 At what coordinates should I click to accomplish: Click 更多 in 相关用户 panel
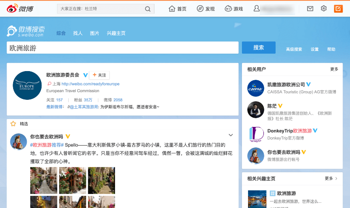click(334, 69)
